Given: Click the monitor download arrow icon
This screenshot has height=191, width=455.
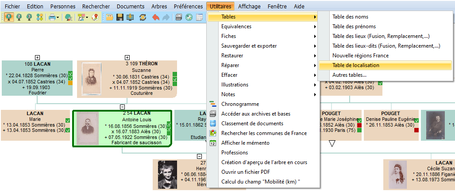Looking at the screenshot, I should (x=130, y=18).
